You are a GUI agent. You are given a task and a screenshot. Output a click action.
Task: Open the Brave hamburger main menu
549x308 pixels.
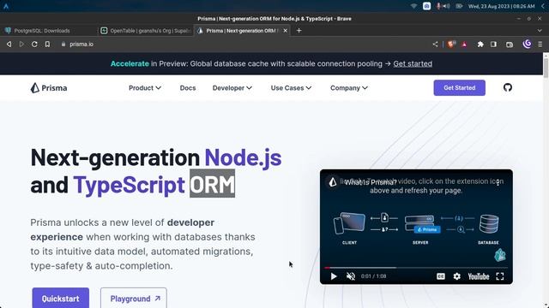click(x=540, y=44)
